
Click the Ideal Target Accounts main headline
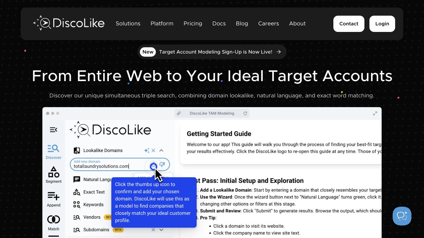click(212, 76)
